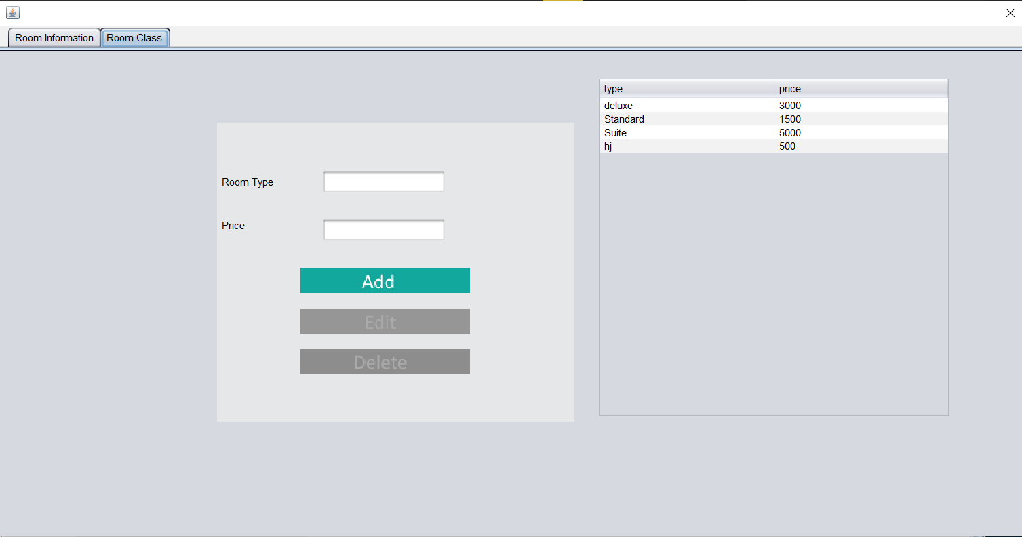Select the 5000 price cell

(790, 133)
